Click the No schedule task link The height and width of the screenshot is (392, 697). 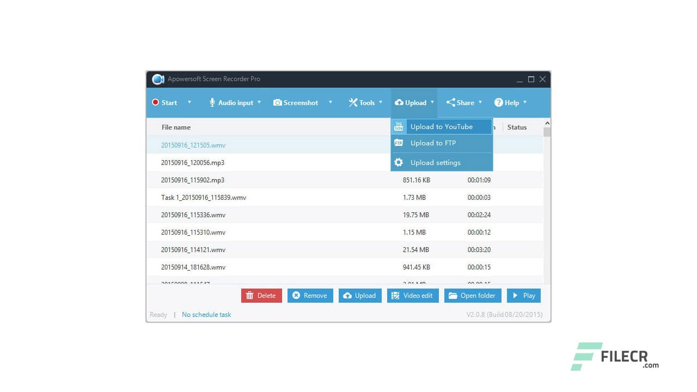pyautogui.click(x=206, y=314)
